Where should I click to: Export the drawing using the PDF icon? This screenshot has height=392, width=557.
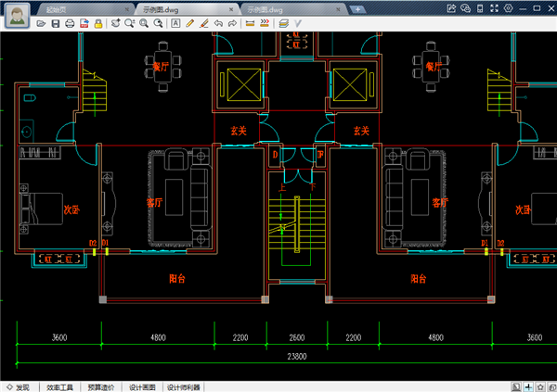tap(84, 22)
